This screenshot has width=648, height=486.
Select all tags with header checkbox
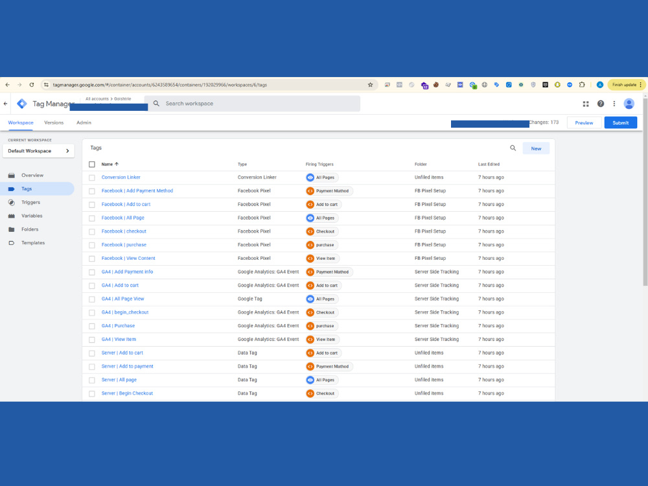92,165
